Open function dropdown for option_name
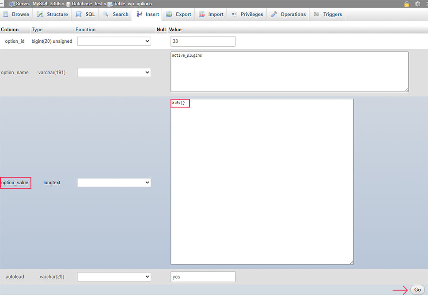 [x=114, y=72]
